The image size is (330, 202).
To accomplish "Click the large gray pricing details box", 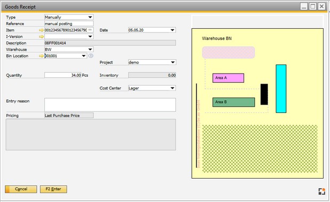I will 91,135.
